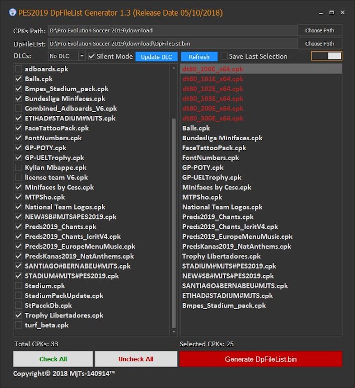Select SANTIAGO#BERNABEU#MJTS.cpk in the selected list

click(261, 286)
